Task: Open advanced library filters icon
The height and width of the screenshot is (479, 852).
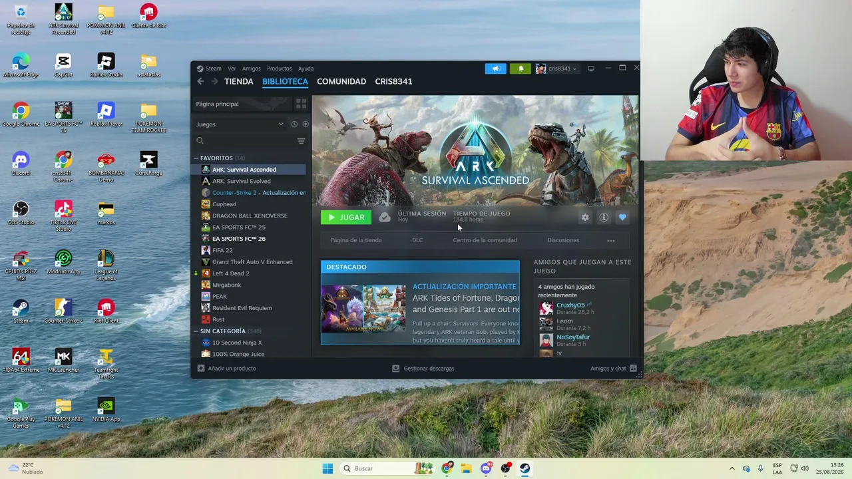Action: point(301,141)
